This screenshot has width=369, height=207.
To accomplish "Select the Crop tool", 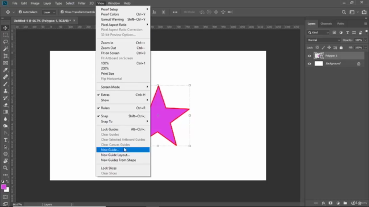I will pos(5,56).
